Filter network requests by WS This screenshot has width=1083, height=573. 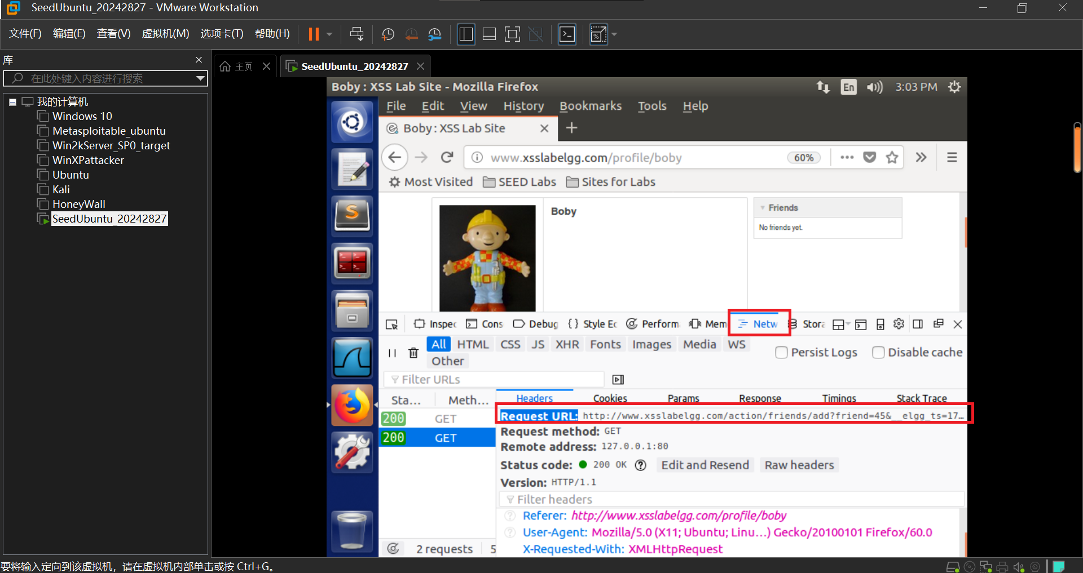tap(737, 344)
